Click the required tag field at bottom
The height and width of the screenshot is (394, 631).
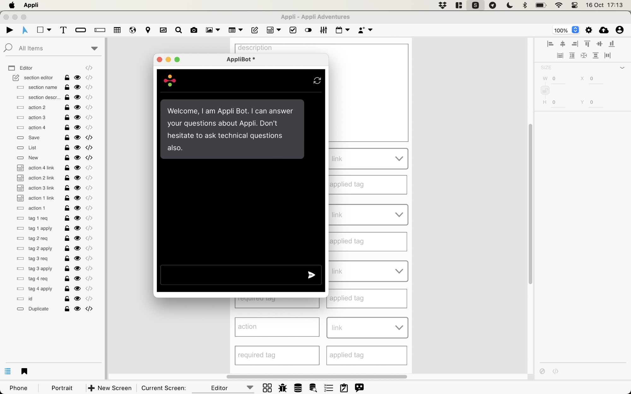(277, 355)
